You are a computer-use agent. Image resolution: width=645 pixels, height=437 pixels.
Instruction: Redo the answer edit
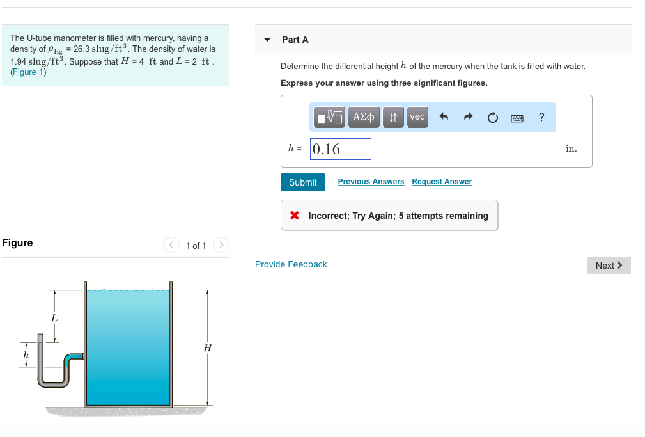coord(468,117)
